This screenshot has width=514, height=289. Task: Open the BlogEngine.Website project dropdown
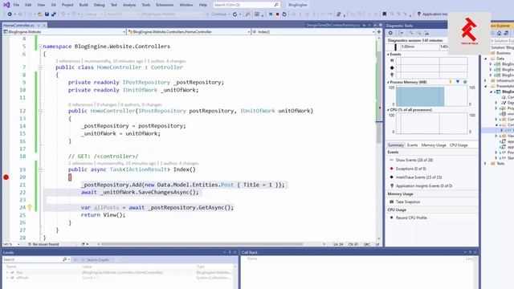[x=64, y=32]
